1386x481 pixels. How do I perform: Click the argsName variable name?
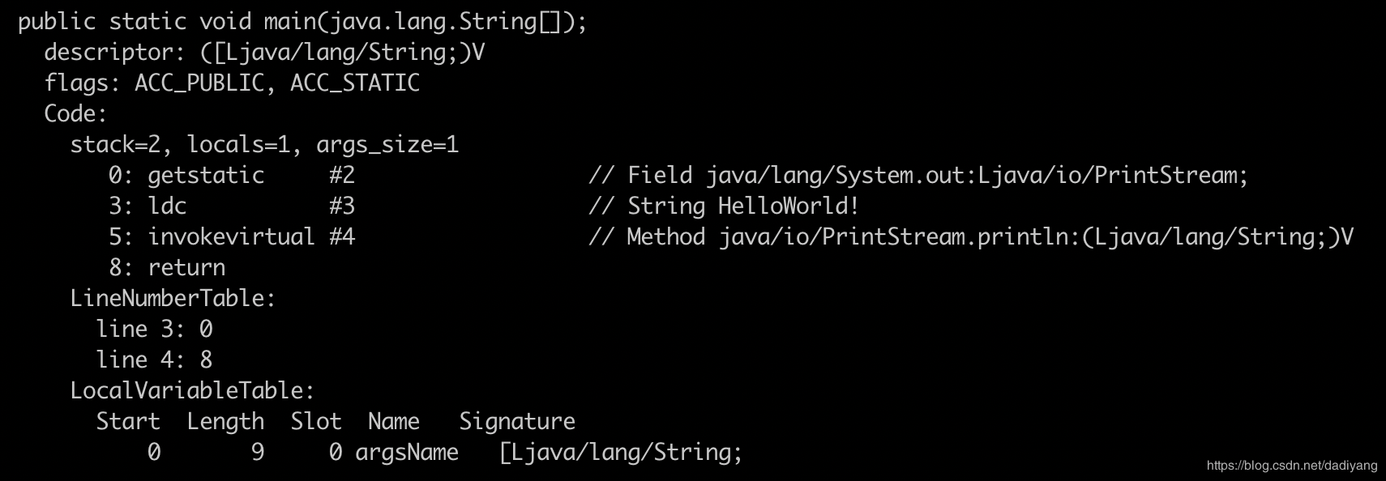tap(407, 452)
